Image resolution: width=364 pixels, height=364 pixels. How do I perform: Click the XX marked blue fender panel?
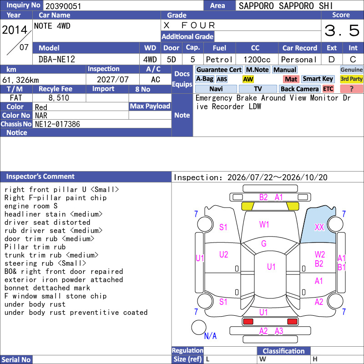[318, 227]
